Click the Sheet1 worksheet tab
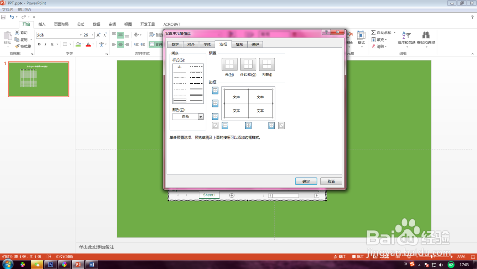This screenshot has height=269, width=477. click(209, 195)
